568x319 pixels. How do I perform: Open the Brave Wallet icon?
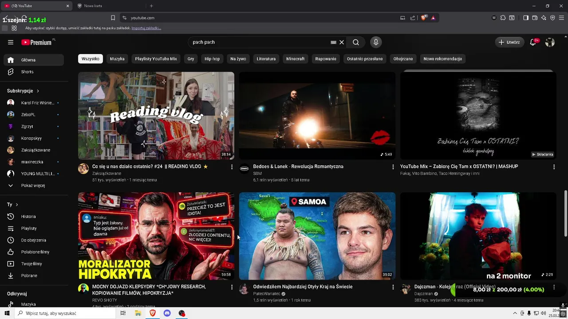coord(535,18)
